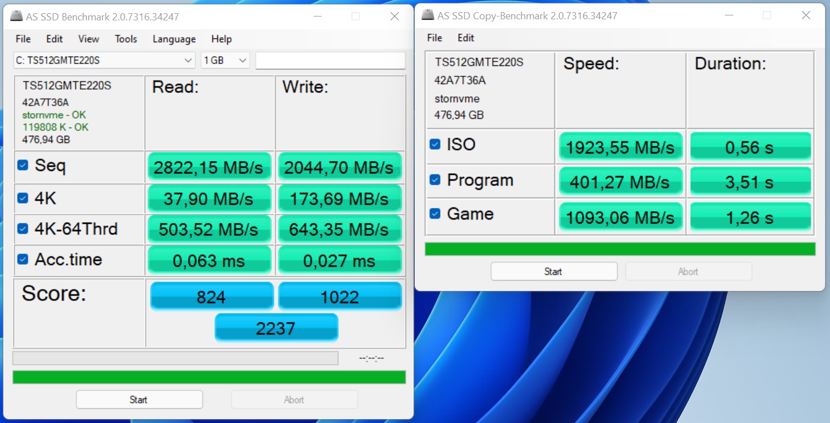
Task: Open the Help menu
Action: 221,39
